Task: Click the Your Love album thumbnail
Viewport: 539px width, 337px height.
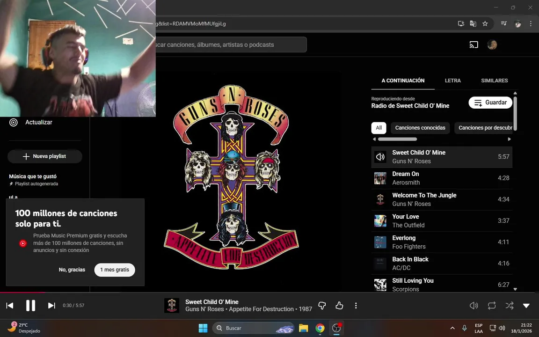Action: click(x=380, y=221)
